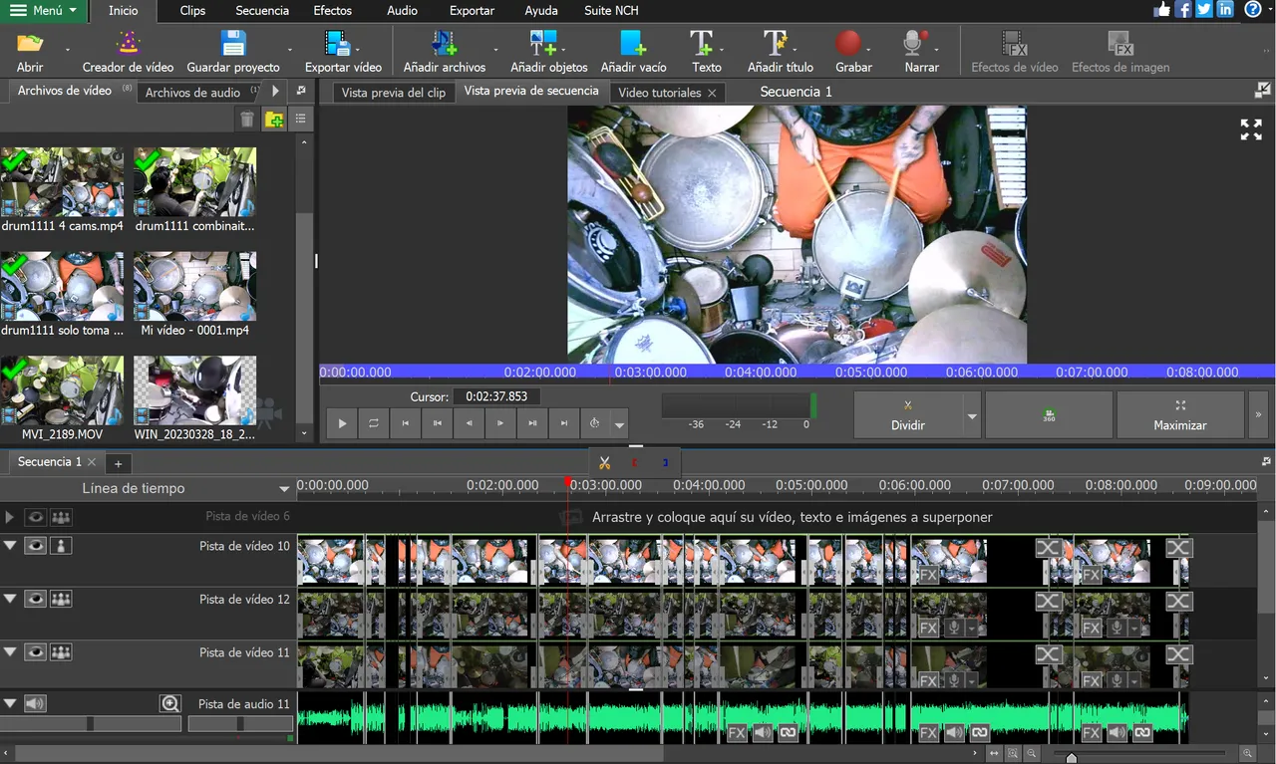Click the timeline zoom slider handle
The width and height of the screenshot is (1276, 764).
[x=1071, y=757]
